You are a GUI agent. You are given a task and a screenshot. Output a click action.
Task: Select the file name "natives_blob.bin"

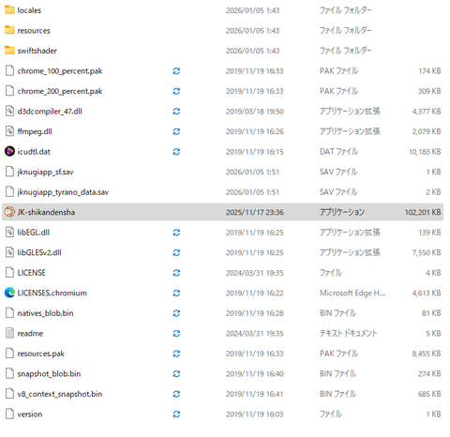click(45, 313)
